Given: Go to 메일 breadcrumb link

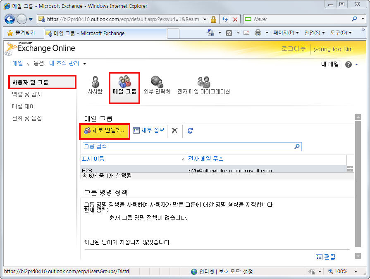Looking at the screenshot, I should click(x=18, y=63).
